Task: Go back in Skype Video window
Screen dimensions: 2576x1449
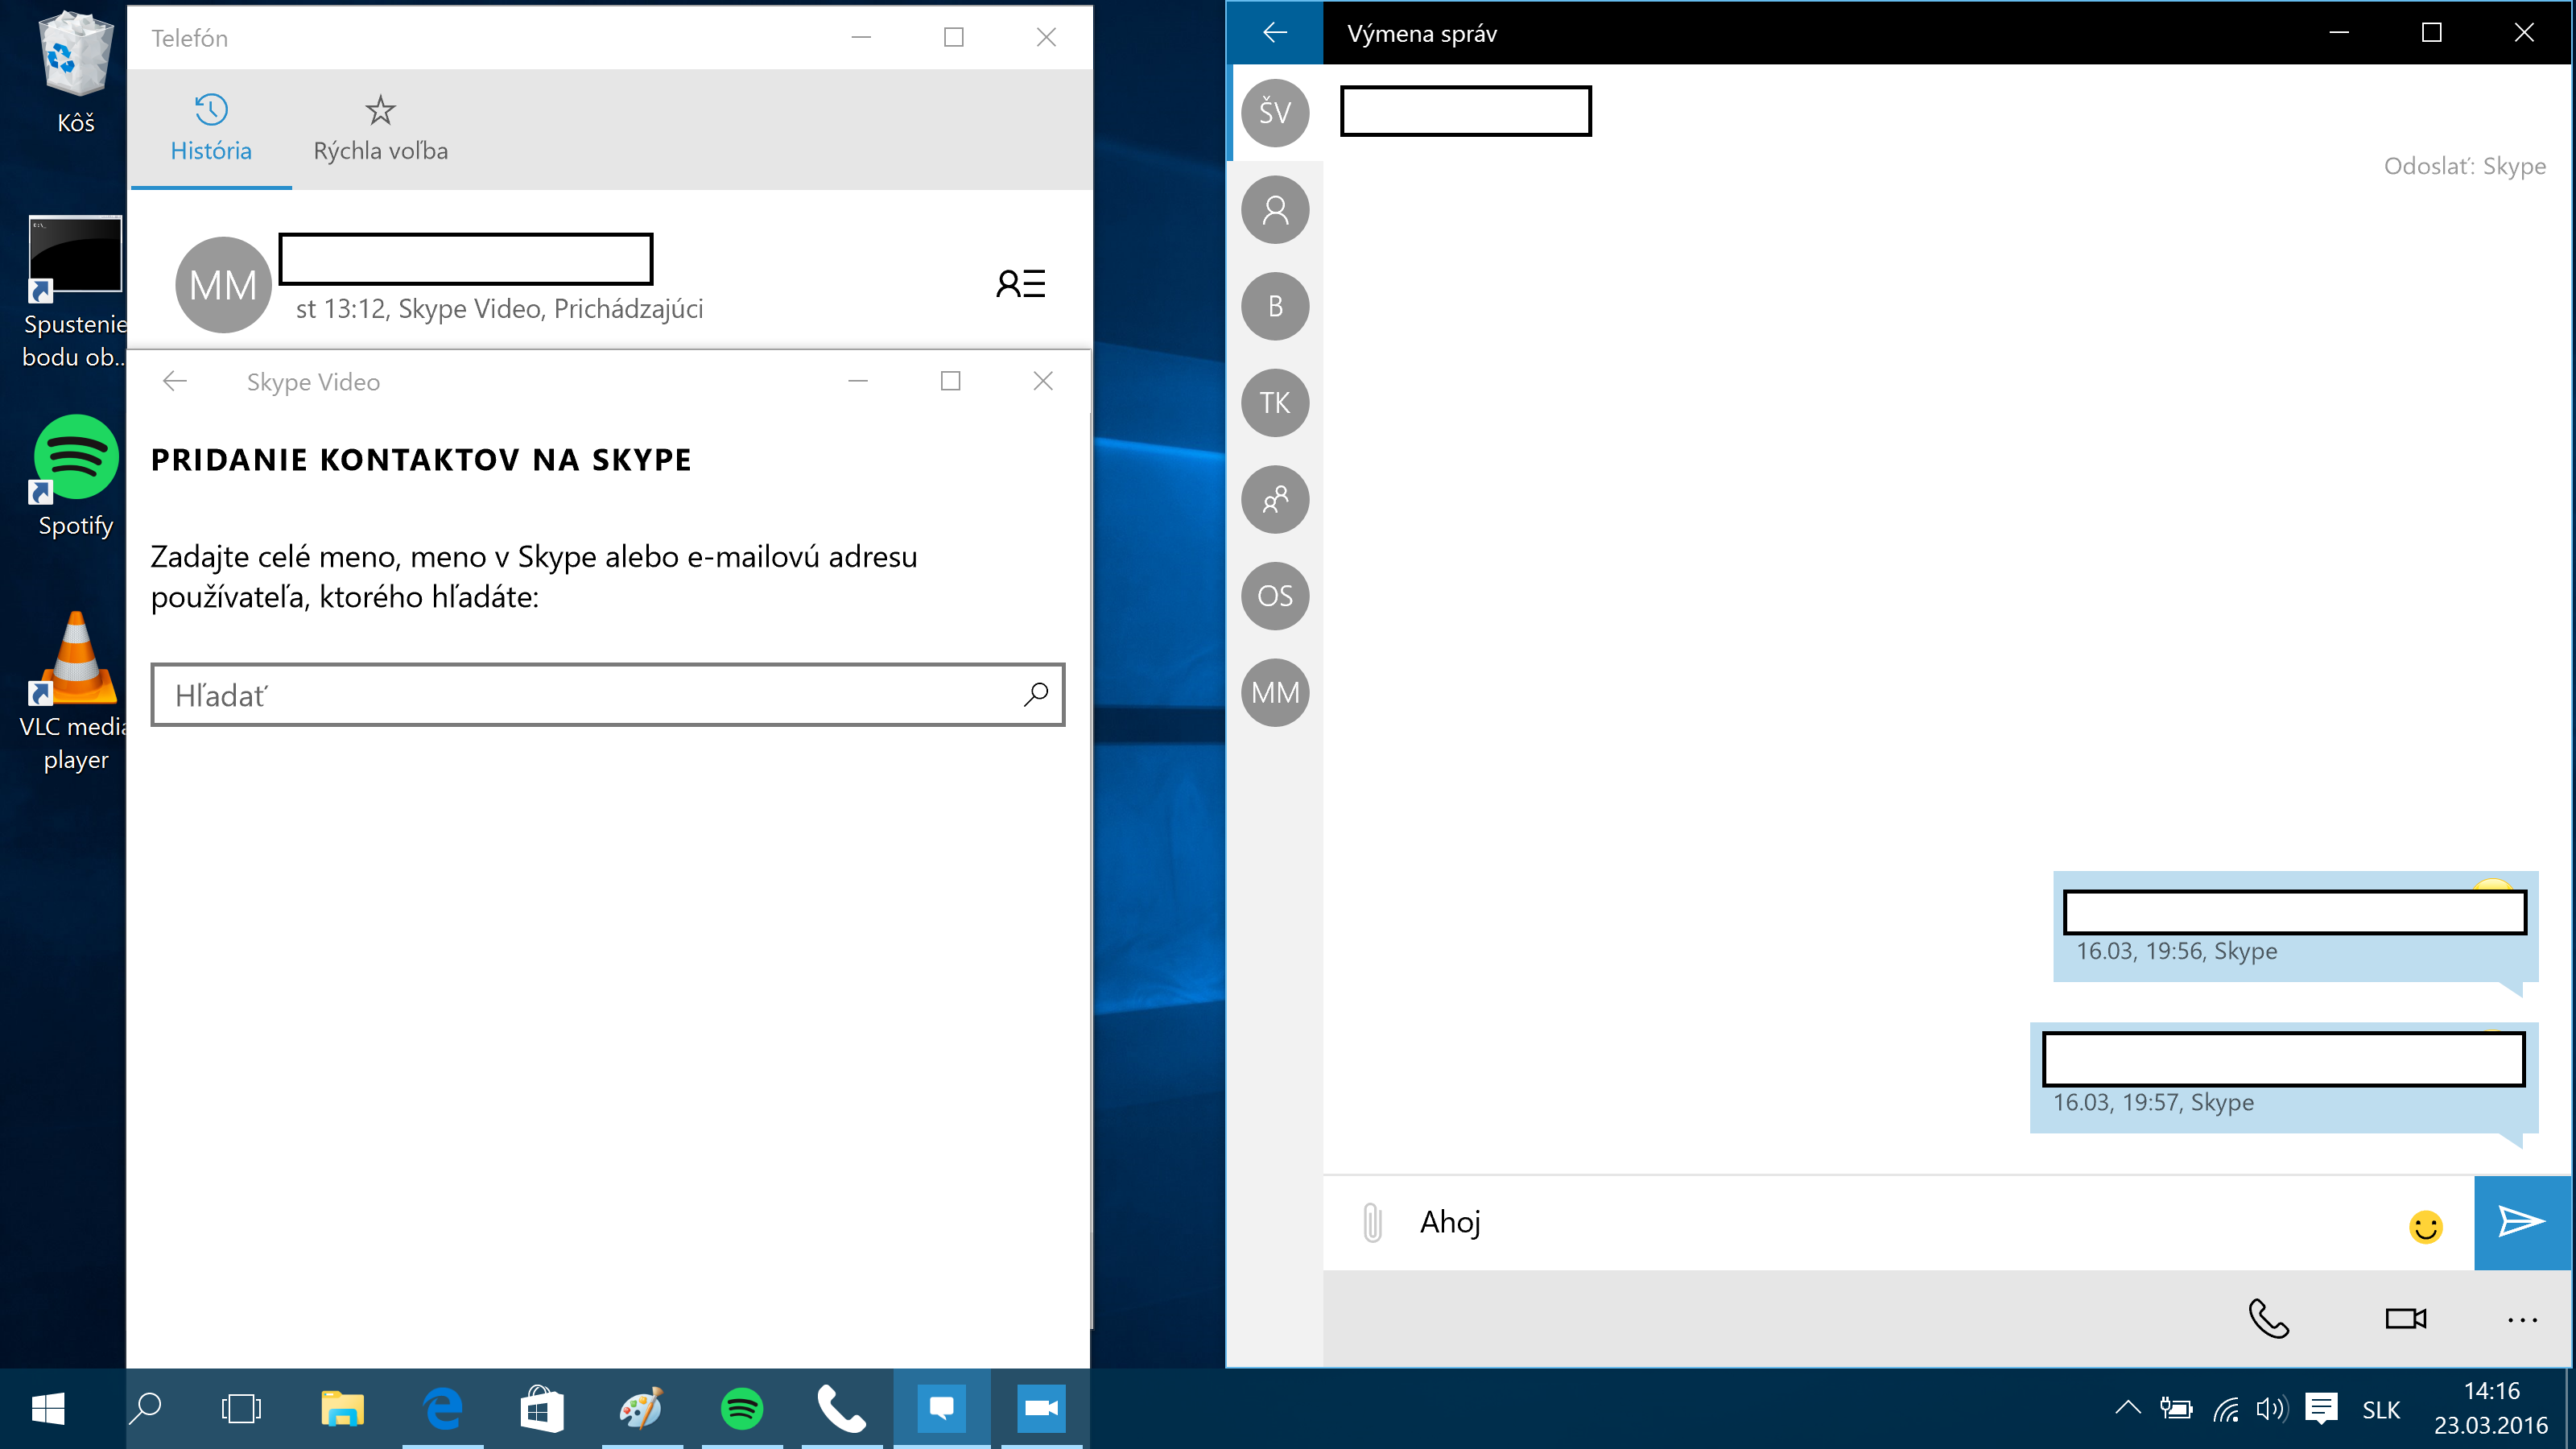Action: [175, 381]
